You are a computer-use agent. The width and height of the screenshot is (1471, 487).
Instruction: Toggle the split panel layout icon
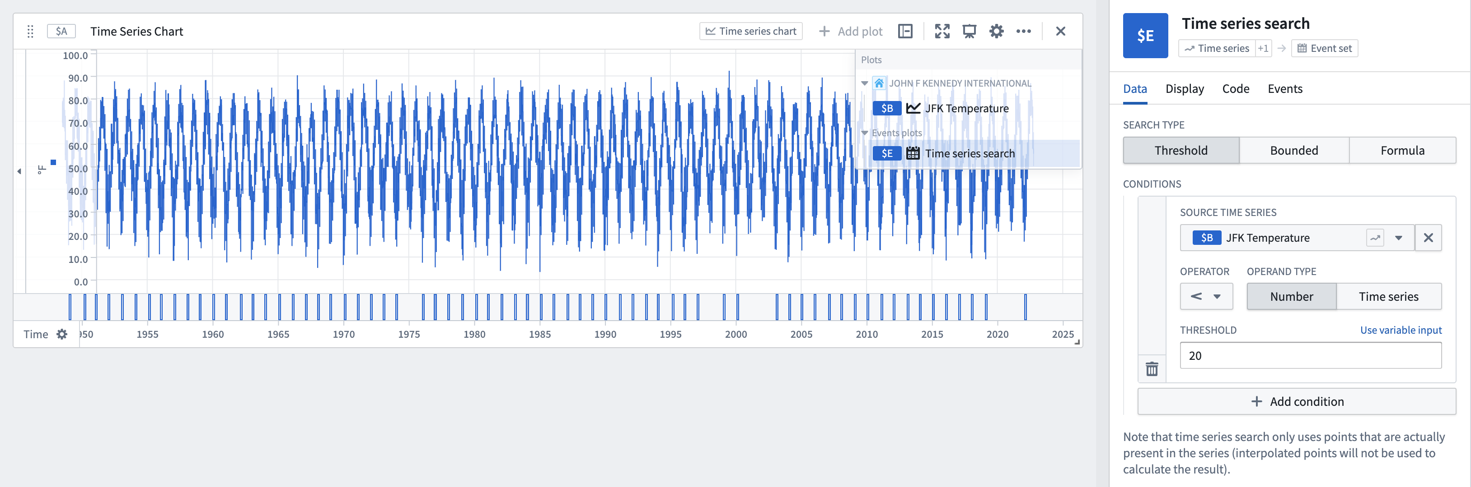[x=905, y=32]
